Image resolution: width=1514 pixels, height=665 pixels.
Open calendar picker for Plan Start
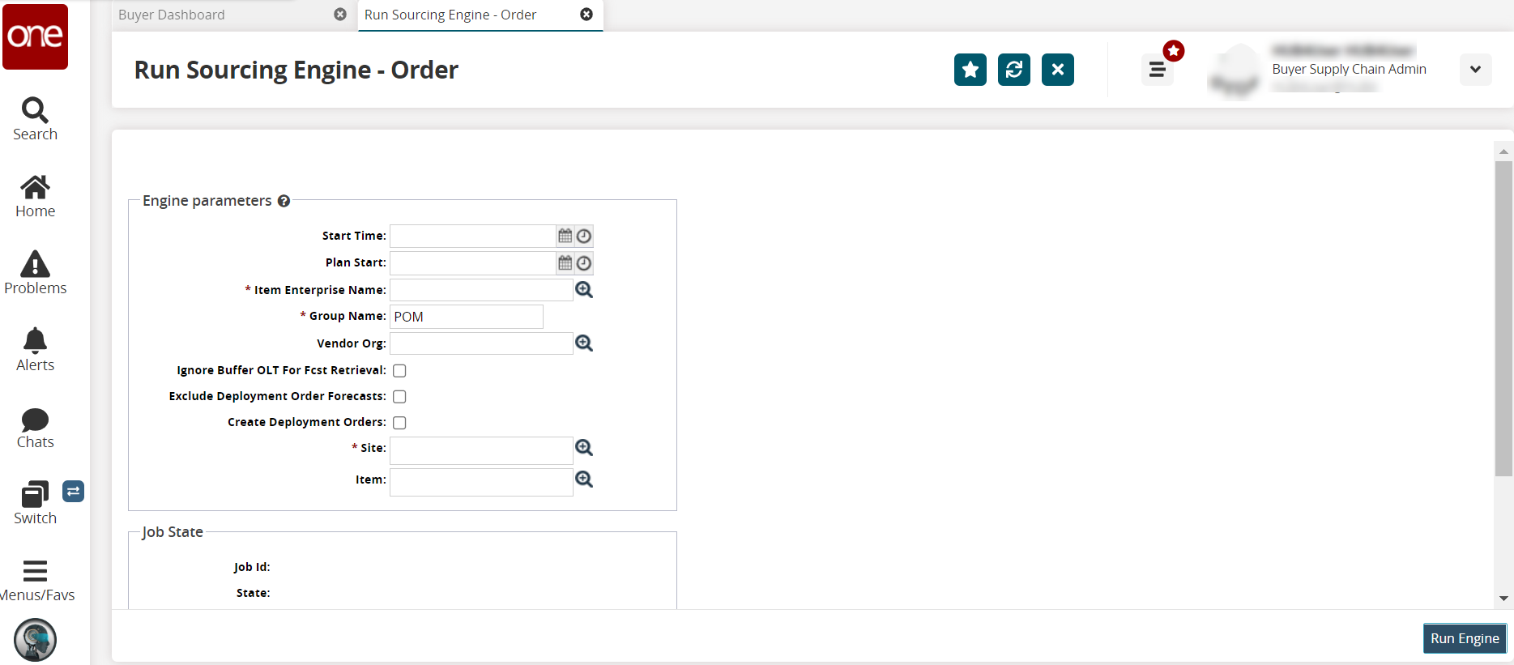click(x=565, y=262)
